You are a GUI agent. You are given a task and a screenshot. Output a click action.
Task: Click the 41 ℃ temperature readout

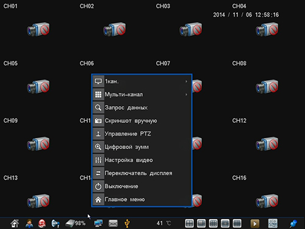click(164, 224)
